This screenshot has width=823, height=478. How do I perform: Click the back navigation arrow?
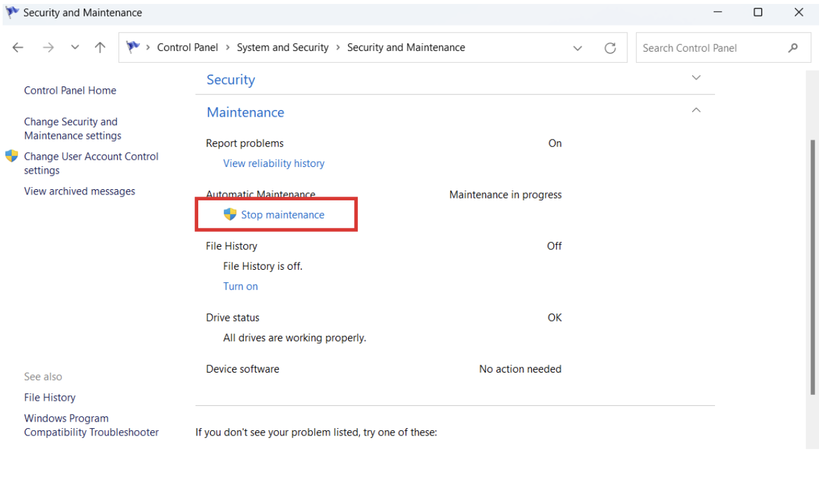click(x=18, y=47)
